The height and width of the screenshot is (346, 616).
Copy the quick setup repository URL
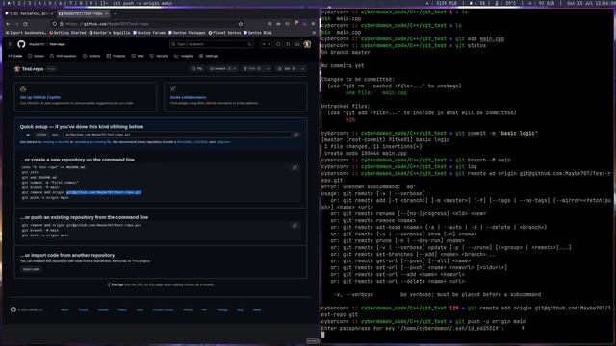point(296,135)
